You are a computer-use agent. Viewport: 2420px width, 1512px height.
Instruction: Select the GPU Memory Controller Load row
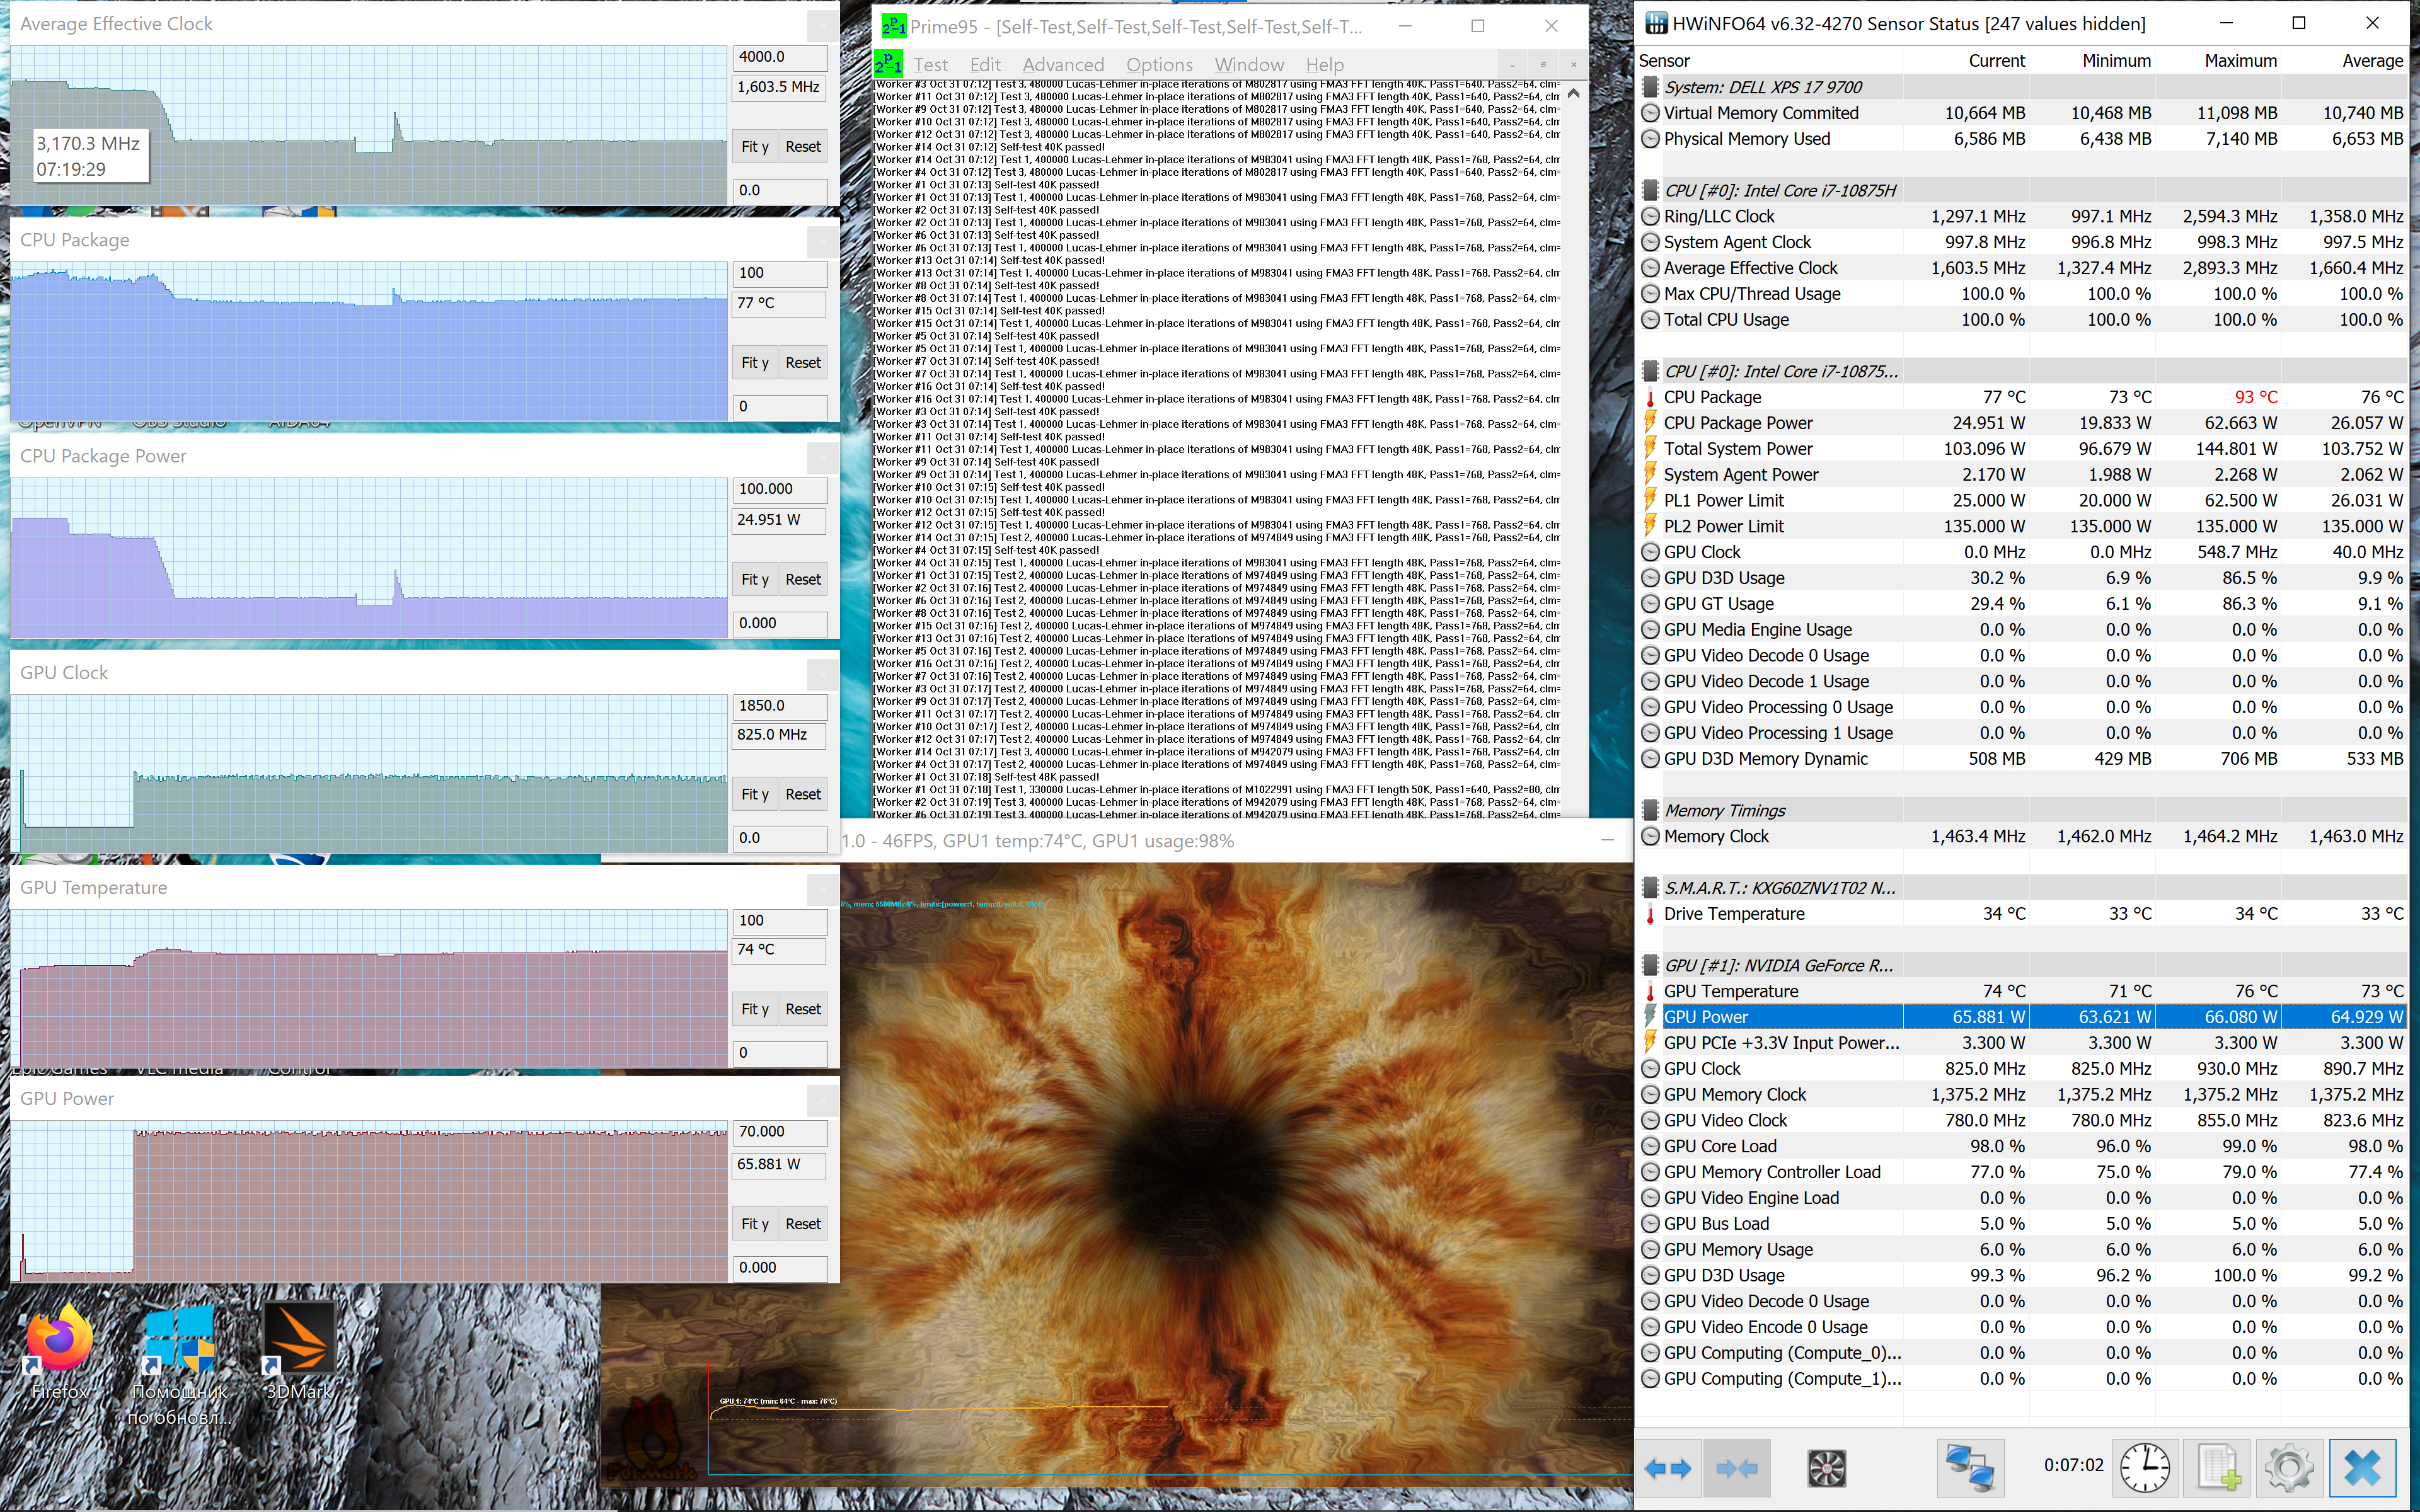(x=2022, y=1172)
